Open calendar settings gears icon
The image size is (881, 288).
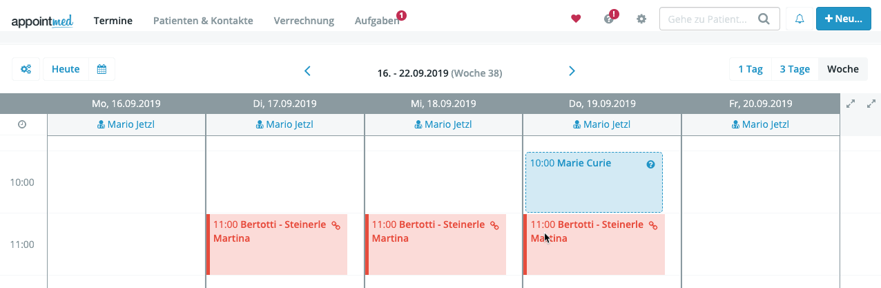[26, 69]
